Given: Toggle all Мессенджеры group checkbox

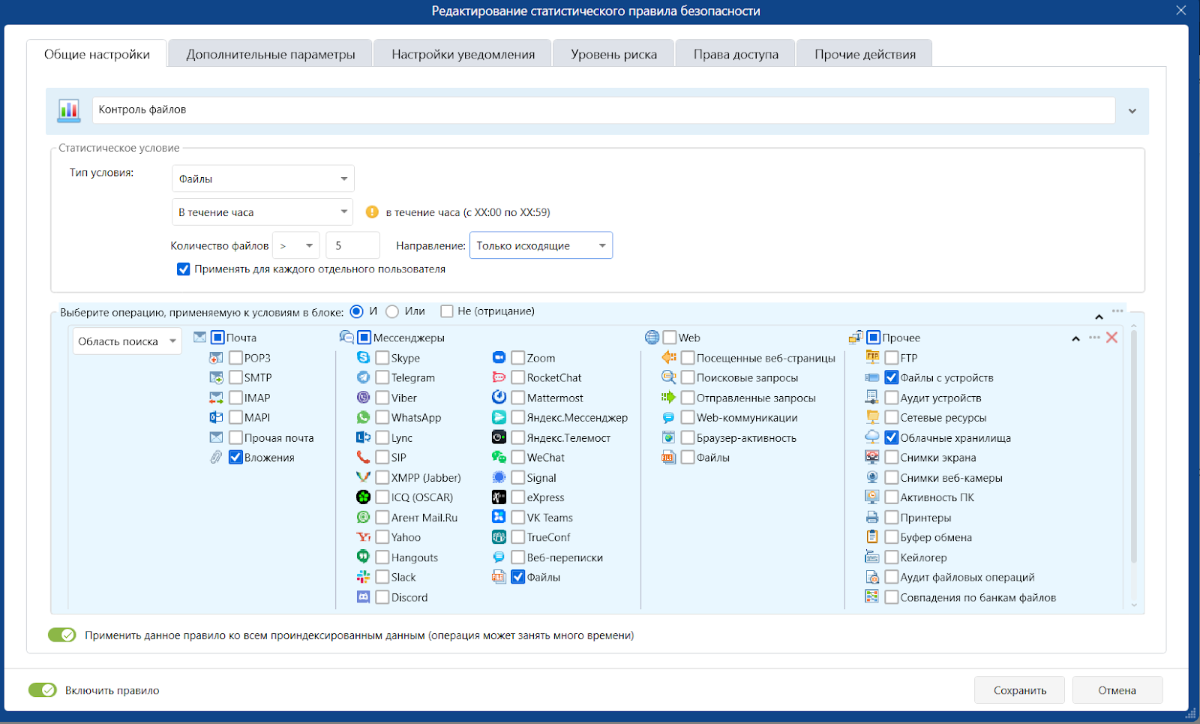Looking at the screenshot, I should click(x=364, y=338).
